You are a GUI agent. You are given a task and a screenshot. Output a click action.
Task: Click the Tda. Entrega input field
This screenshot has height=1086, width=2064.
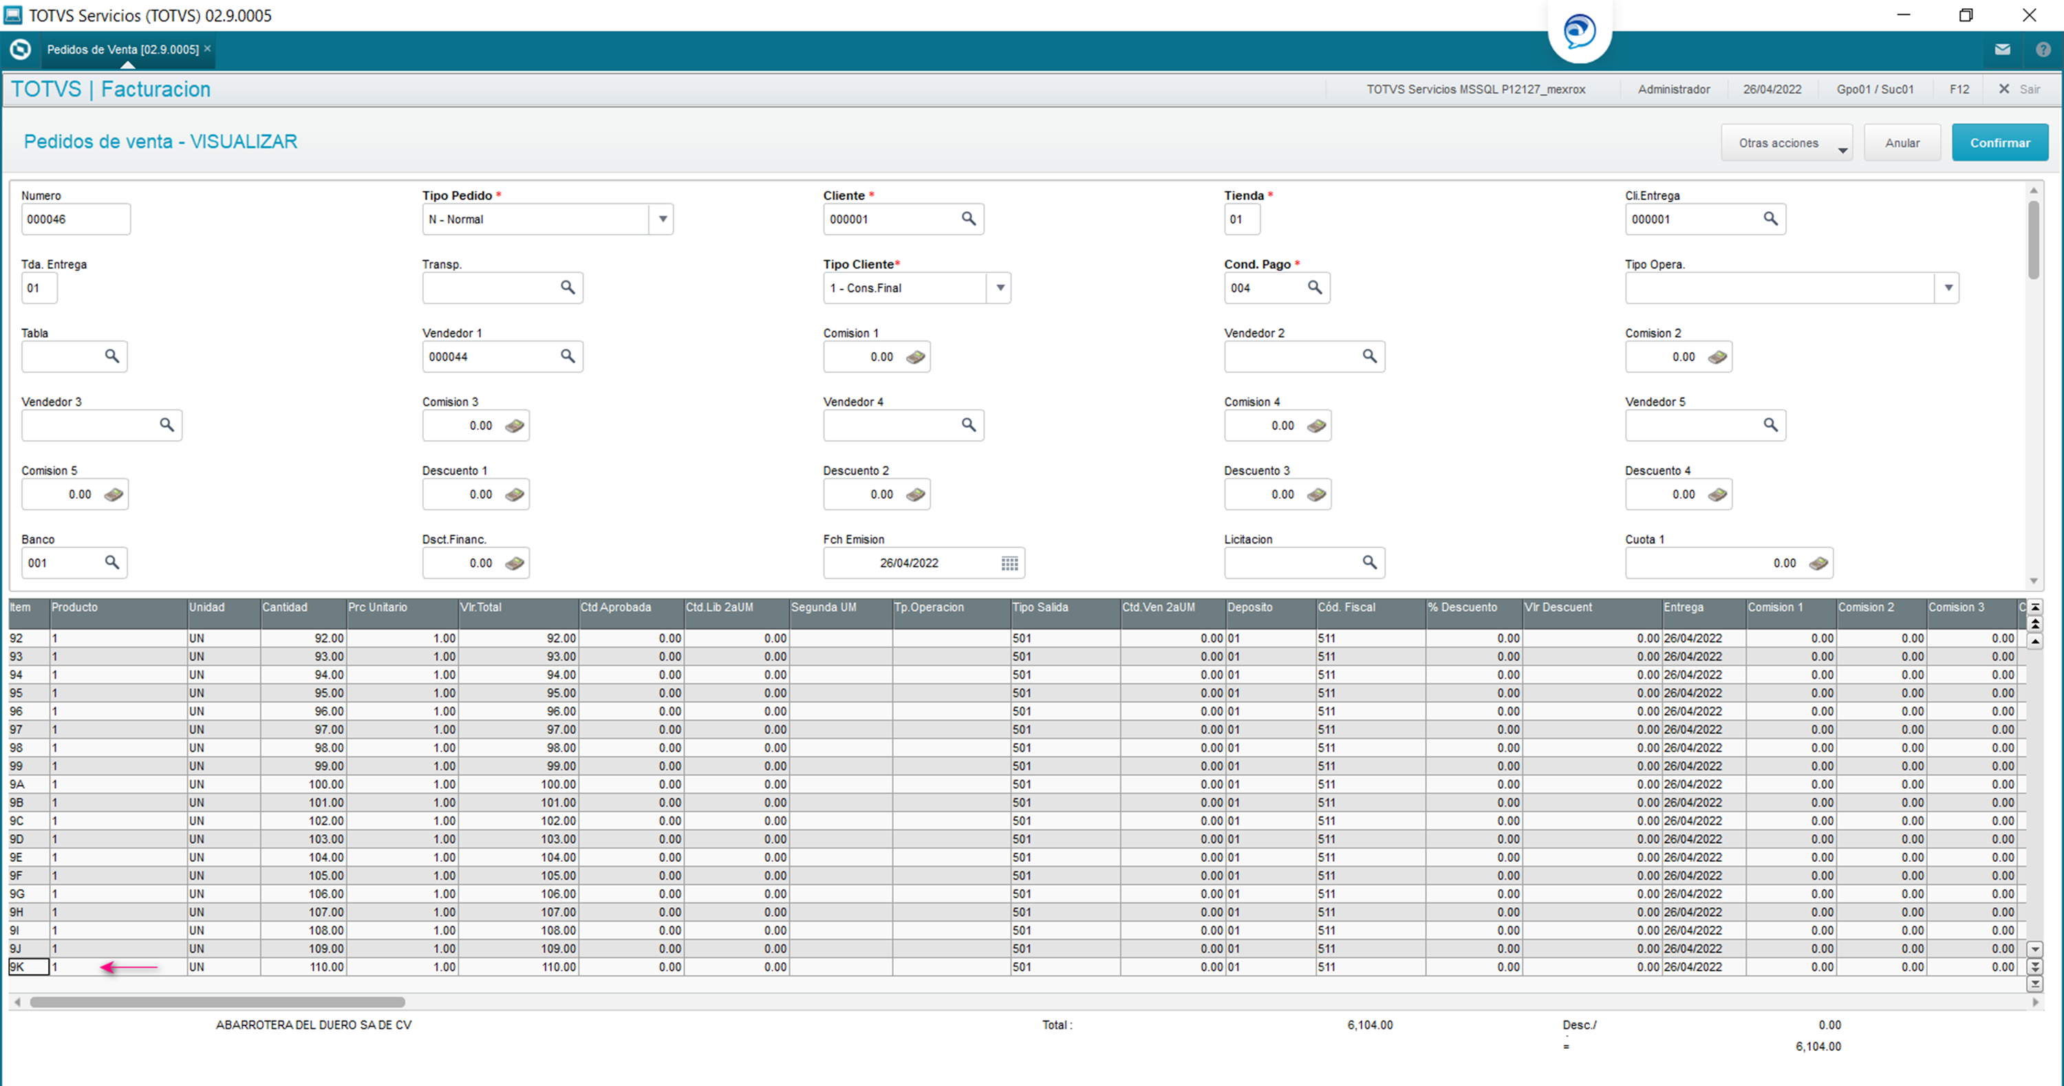click(39, 287)
